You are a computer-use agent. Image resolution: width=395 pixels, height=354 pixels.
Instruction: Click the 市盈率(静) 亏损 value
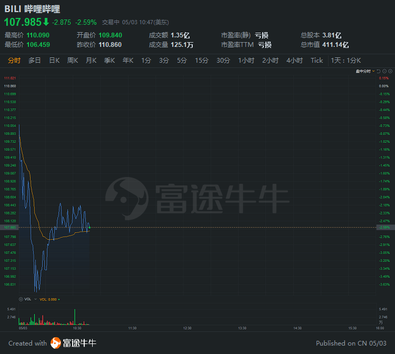[x=261, y=35]
